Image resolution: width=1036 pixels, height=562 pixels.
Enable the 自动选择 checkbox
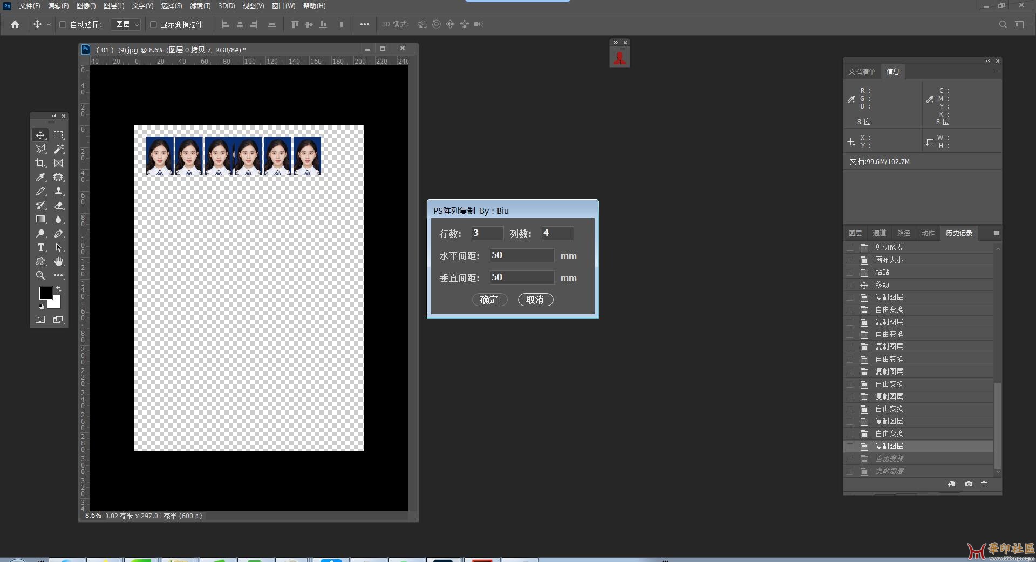click(63, 24)
